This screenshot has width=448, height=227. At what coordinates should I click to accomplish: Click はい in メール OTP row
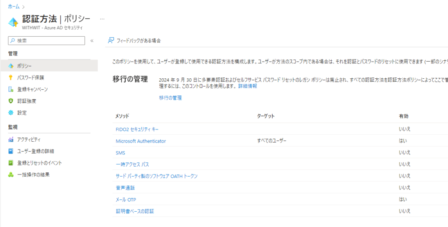coord(403,199)
